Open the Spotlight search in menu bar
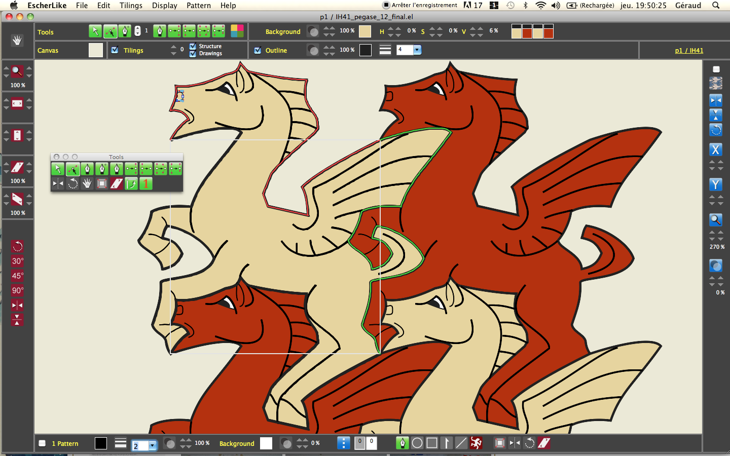This screenshot has height=456, width=730. coord(716,6)
